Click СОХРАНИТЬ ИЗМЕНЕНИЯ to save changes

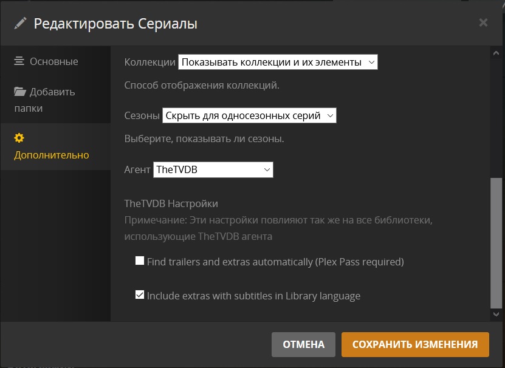coord(415,344)
